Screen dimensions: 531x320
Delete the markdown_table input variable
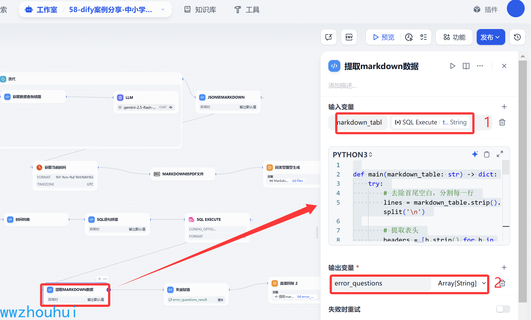point(502,122)
